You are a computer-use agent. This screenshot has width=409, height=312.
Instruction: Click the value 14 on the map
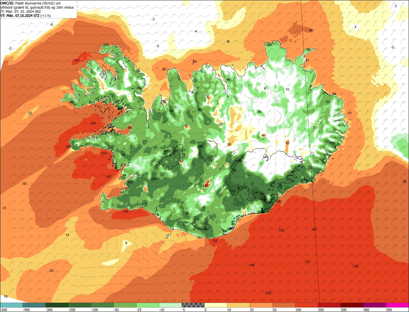[67, 235]
